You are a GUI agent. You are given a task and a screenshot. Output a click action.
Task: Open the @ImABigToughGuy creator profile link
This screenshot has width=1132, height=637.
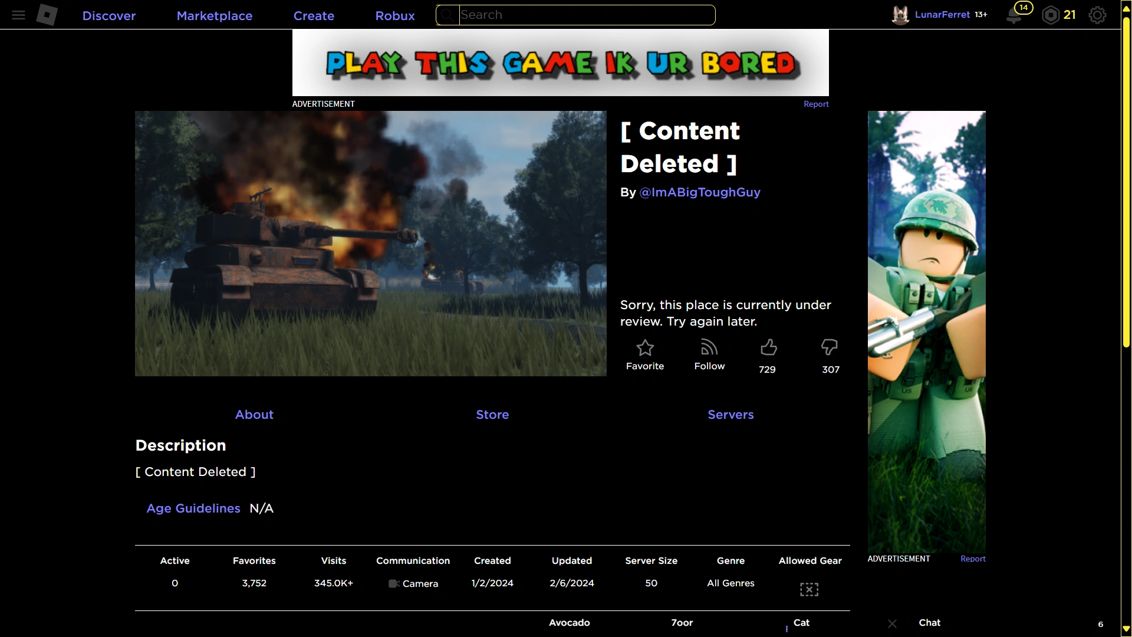pyautogui.click(x=700, y=192)
